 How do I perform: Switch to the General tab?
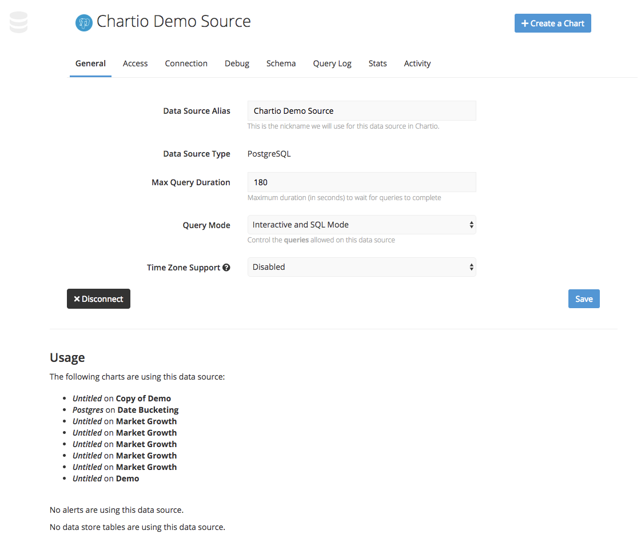(x=90, y=63)
